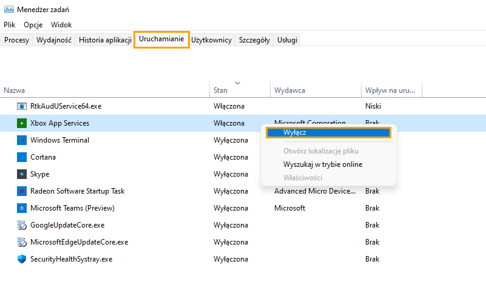Click the Task Manager title bar icon
486x304 pixels.
click(x=9, y=9)
